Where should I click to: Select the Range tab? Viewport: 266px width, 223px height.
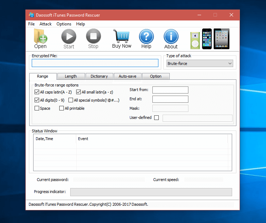pos(43,76)
